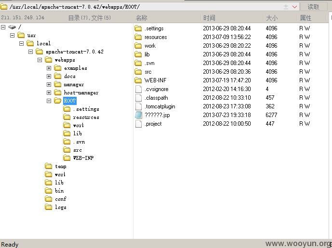
Task: Click the IP address 211.151.249.134
Action: coord(23,17)
